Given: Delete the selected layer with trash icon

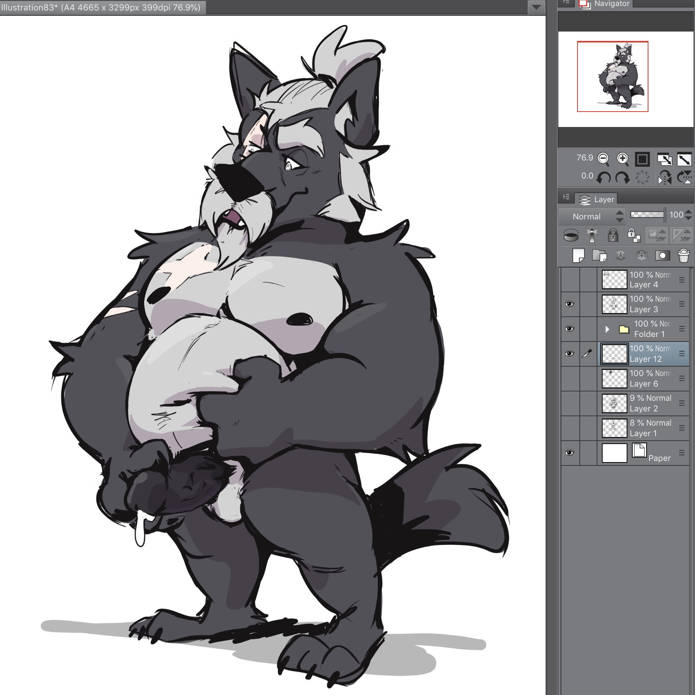Looking at the screenshot, I should (683, 256).
